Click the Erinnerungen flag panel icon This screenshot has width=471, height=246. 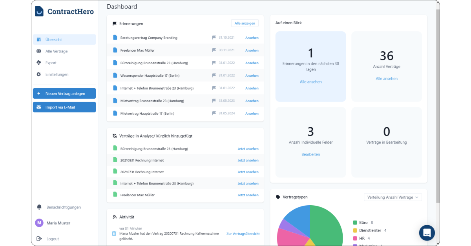pyautogui.click(x=114, y=23)
